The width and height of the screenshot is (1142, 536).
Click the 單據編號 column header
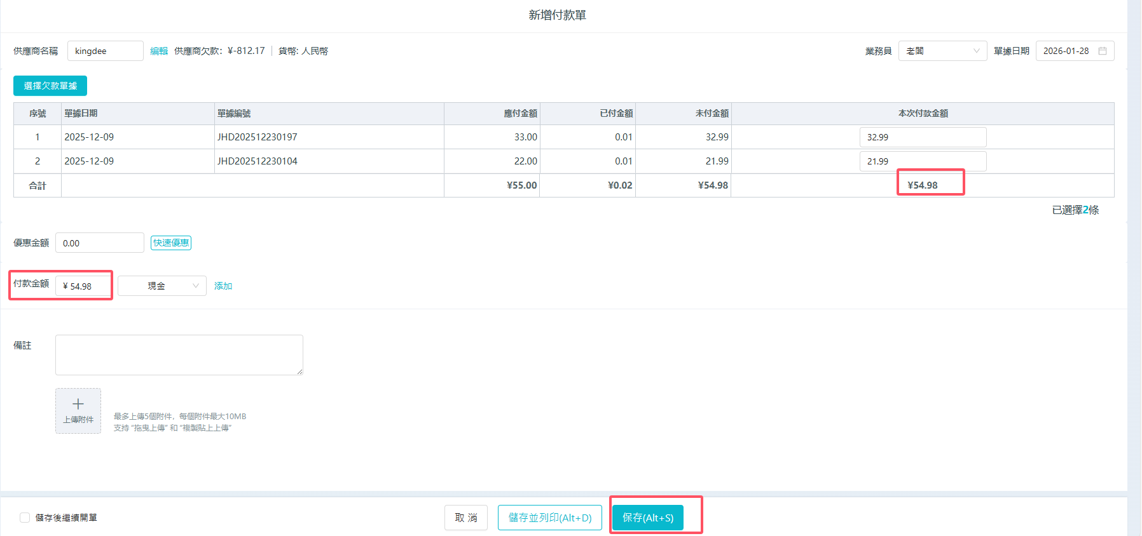coord(234,113)
